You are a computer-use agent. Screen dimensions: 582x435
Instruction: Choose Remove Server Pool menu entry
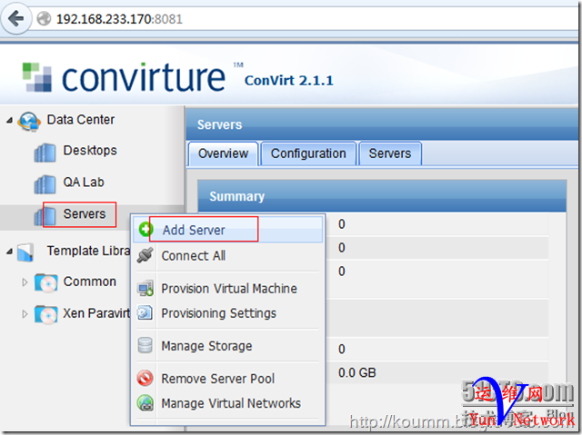227,379
